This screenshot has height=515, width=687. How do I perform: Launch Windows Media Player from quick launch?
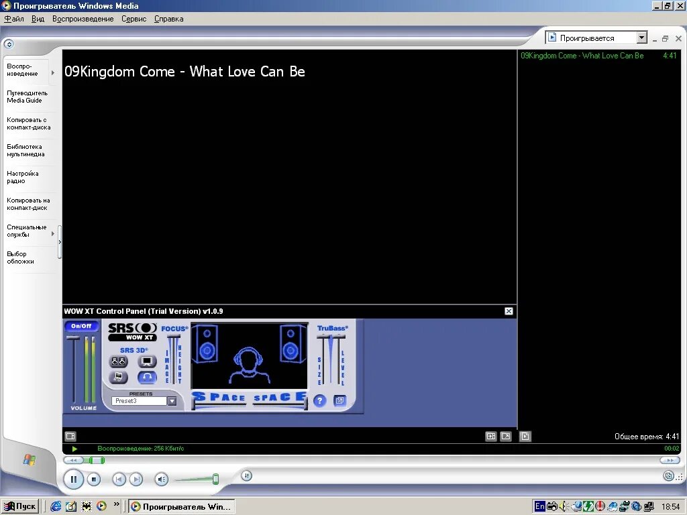(x=101, y=506)
